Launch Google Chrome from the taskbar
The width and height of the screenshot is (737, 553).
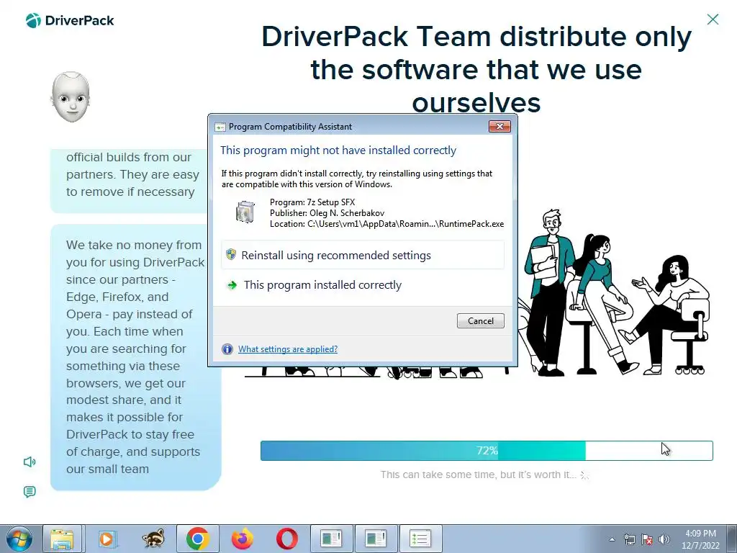pyautogui.click(x=197, y=539)
